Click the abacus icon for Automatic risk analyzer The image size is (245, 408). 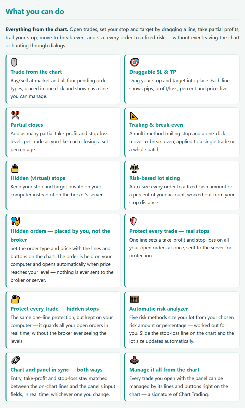(x=134, y=299)
